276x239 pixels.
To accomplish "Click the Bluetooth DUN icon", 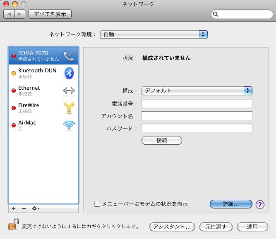I will coord(69,73).
